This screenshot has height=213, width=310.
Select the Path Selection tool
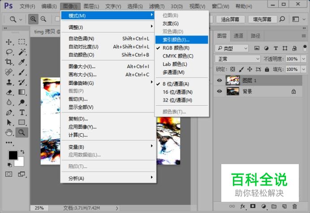(9, 122)
